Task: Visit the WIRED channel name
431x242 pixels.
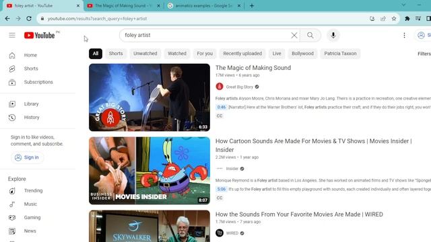Action: (x=232, y=233)
